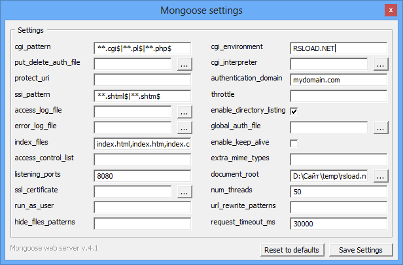Click the Mongoose web server v.4.1 text

coord(54,248)
